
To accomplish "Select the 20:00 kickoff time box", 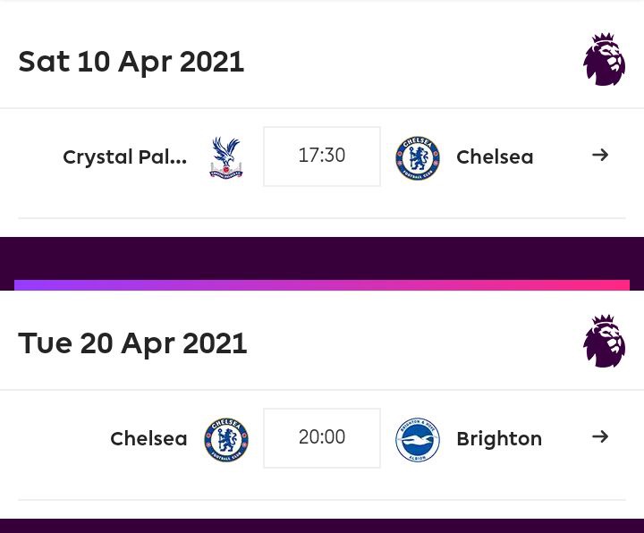I will 322,438.
